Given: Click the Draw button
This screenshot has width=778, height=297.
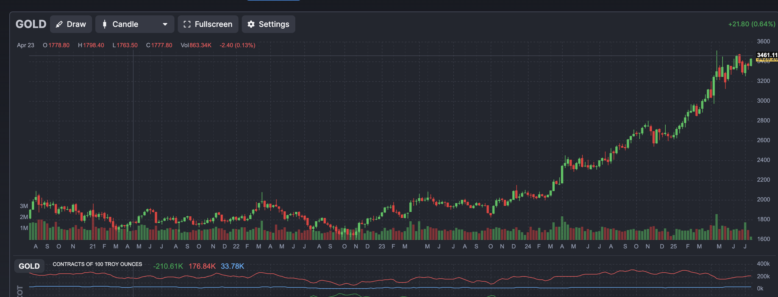Looking at the screenshot, I should pyautogui.click(x=71, y=24).
